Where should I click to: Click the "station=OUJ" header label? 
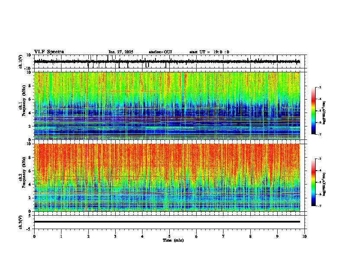tap(160, 52)
